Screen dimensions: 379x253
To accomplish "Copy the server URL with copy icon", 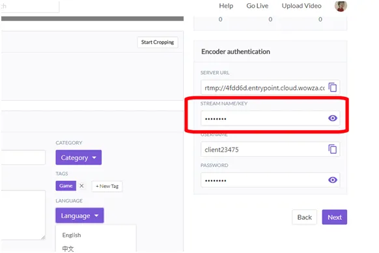I will (x=333, y=87).
